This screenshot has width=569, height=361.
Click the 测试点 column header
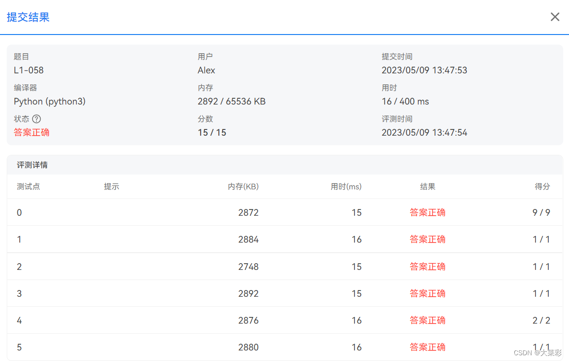28,186
